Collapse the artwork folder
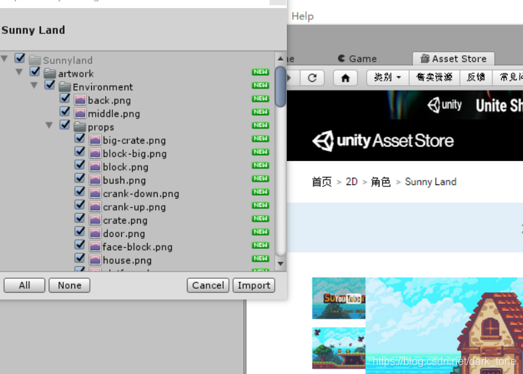This screenshot has height=374, width=523. [19, 72]
